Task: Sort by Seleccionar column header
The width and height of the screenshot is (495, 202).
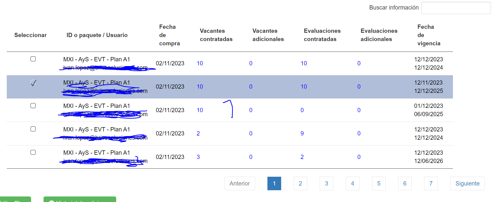Action: click(x=31, y=35)
